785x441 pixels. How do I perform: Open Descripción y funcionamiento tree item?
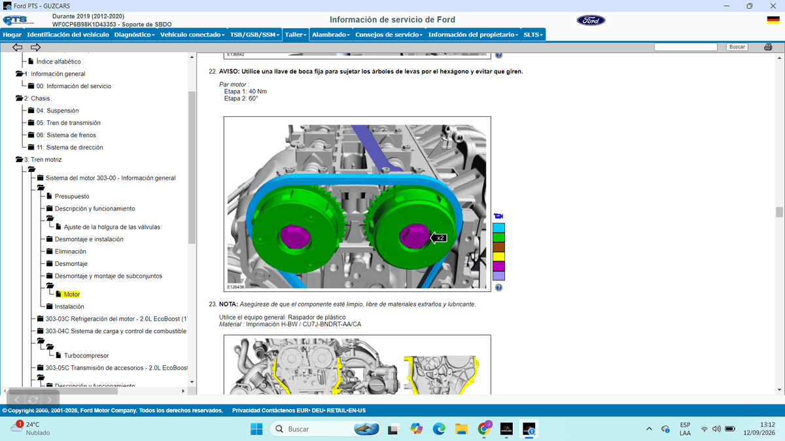pyautogui.click(x=95, y=208)
